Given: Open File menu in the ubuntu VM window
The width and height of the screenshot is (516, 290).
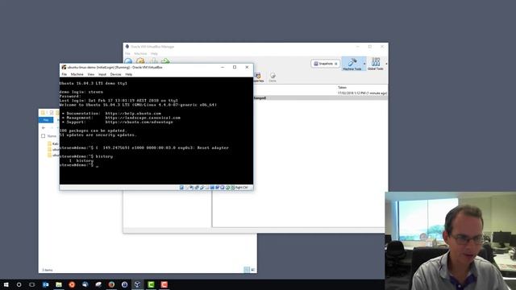Looking at the screenshot, I should (64, 75).
